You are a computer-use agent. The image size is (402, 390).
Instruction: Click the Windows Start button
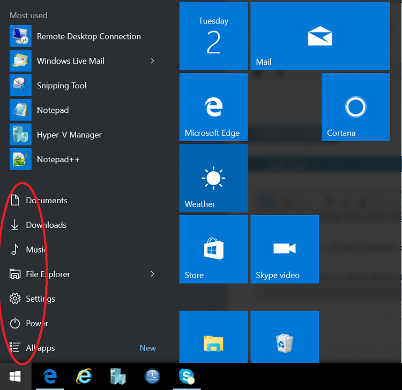(x=16, y=377)
